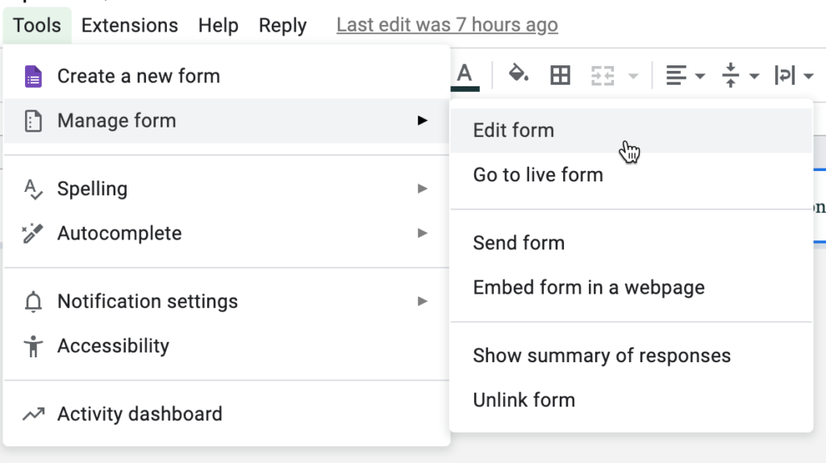The image size is (826, 463).
Task: Click the fill color paint bucket icon
Action: pyautogui.click(x=519, y=74)
